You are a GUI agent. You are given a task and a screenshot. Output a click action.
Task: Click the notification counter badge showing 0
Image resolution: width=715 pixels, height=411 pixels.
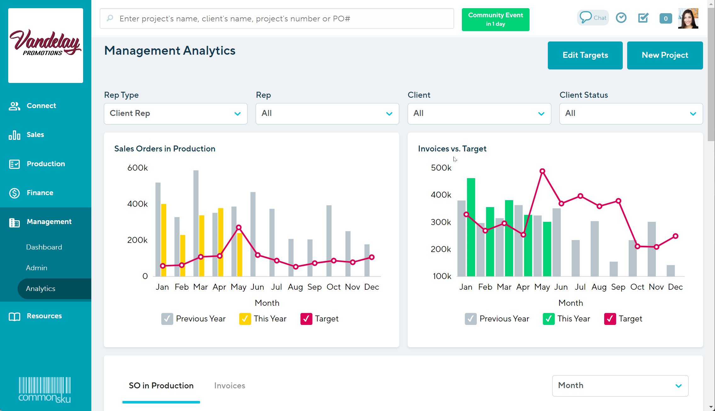click(x=666, y=18)
